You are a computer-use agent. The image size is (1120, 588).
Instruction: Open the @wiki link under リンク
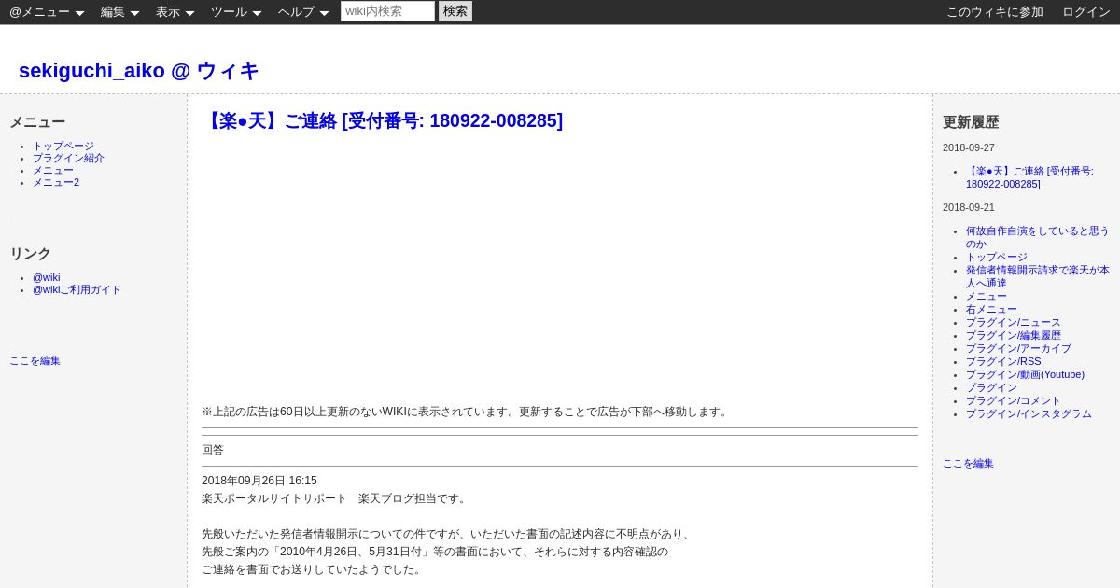coord(47,277)
